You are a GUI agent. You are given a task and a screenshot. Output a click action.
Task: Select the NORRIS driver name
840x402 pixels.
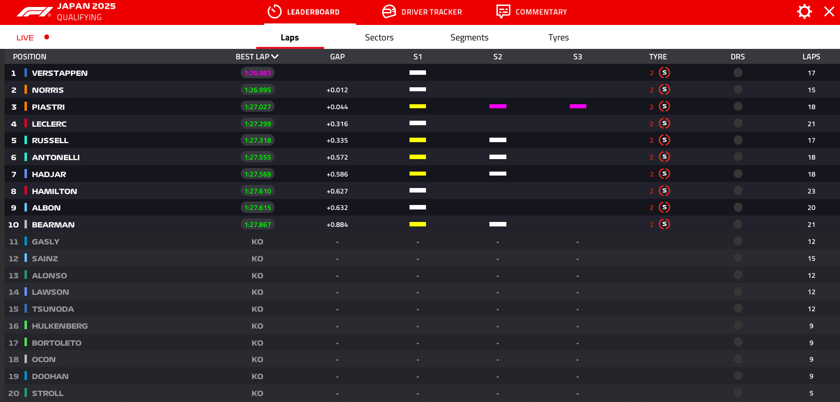tap(47, 90)
